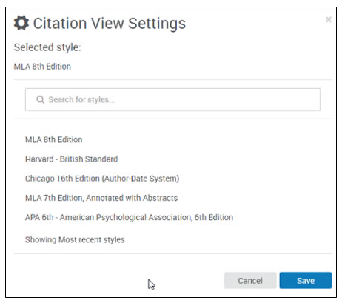Viewport: 342px width, 303px height.
Task: Click empty header space beside the dialog title
Action: coord(254,24)
